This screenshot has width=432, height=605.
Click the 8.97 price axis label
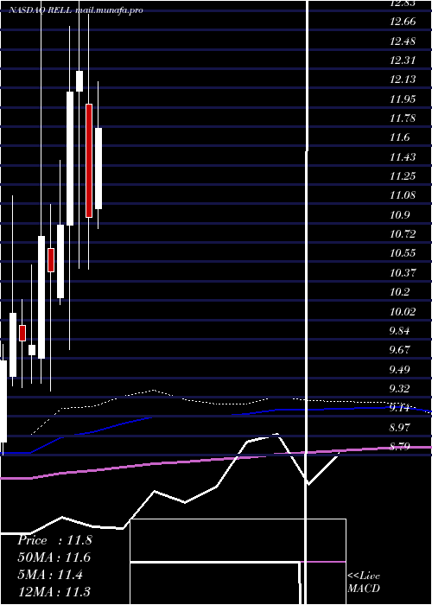399,427
